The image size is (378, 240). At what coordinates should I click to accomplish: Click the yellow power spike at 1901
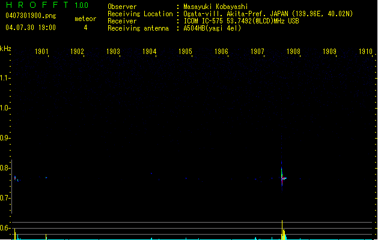pyautogui.click(x=46, y=236)
